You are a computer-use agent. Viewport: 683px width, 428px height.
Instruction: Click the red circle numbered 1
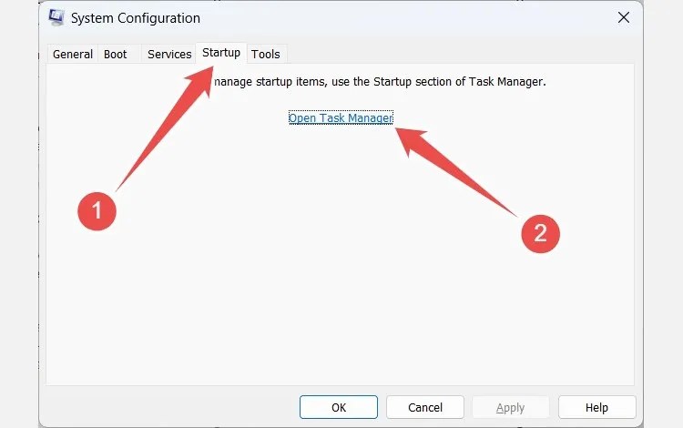[x=97, y=212]
